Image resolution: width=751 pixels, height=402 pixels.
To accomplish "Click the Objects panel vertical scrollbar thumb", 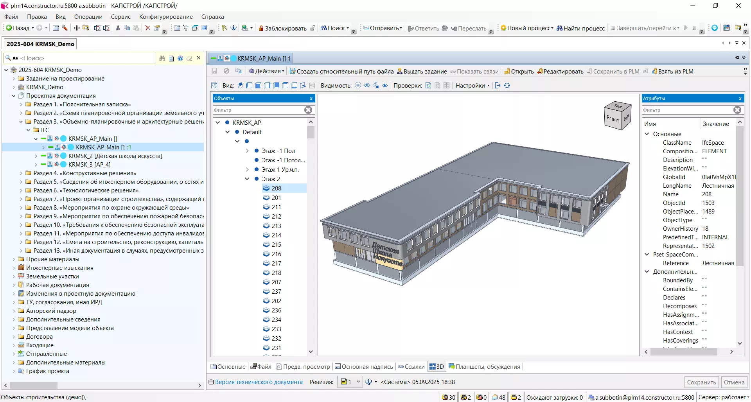I will click(x=311, y=132).
